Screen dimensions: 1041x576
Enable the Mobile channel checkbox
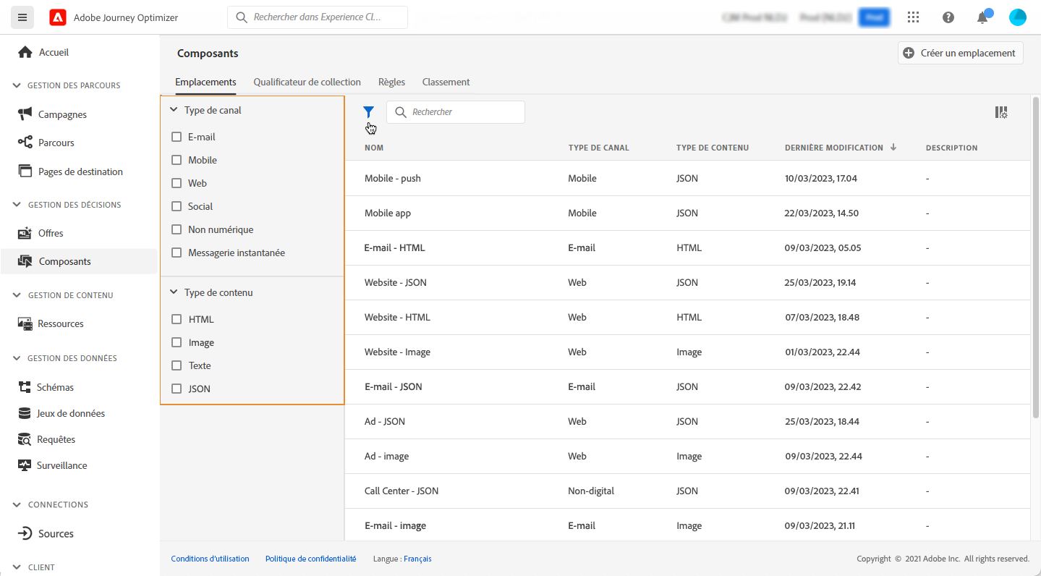(177, 160)
